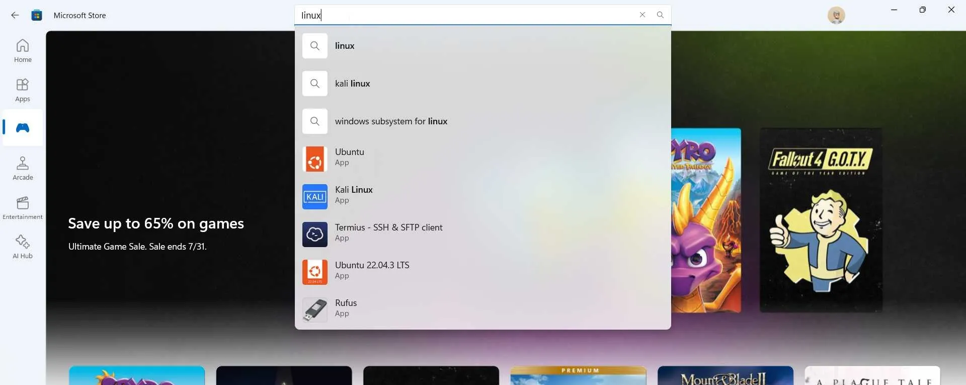Screen dimensions: 966x385
Task: Open Termius - SSH & SFTP client result
Action: tap(482, 235)
